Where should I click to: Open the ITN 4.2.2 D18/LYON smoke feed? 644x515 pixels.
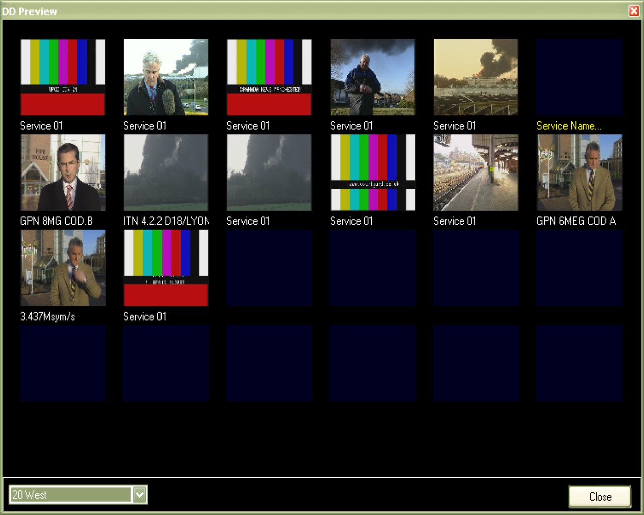[x=166, y=173]
